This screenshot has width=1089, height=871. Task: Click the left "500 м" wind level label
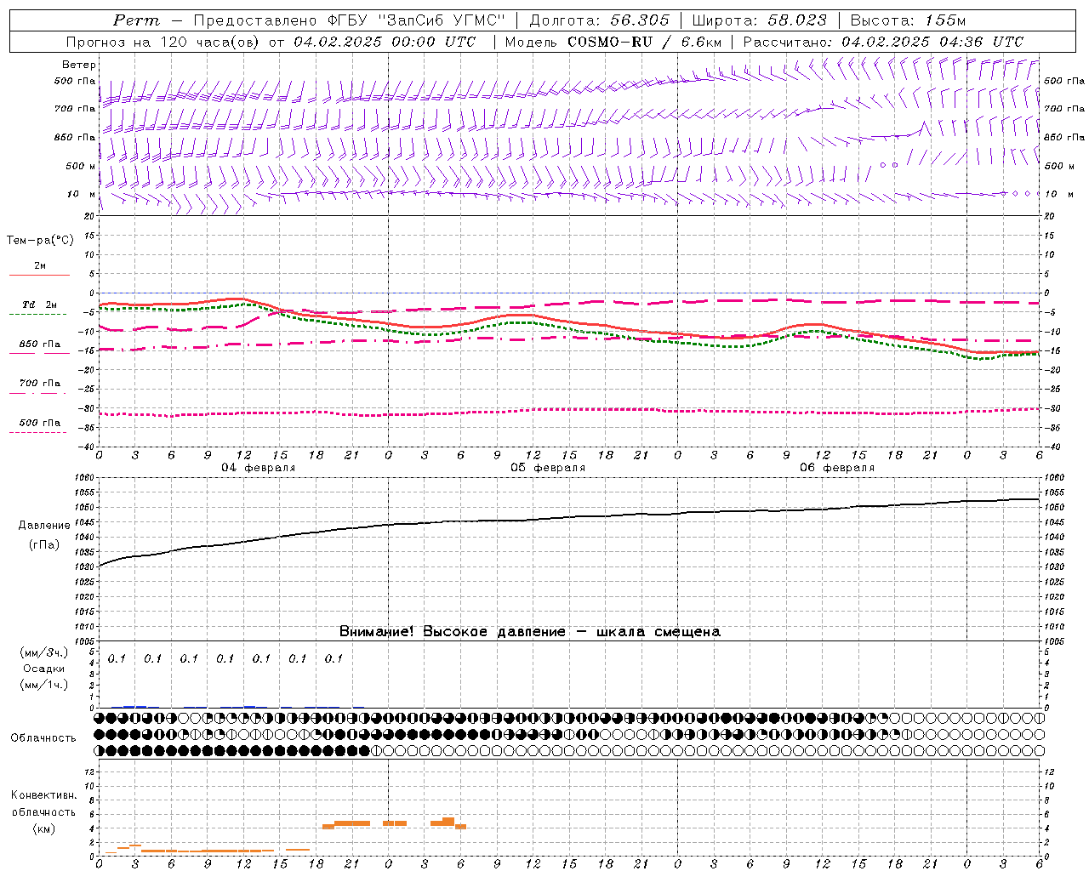point(81,166)
